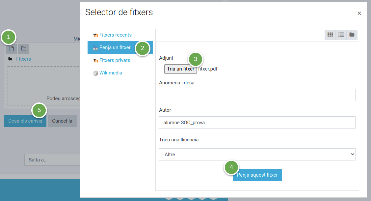The width and height of the screenshot is (371, 201).
Task: Click the Fitxers privats Moodle icon
Action: pyautogui.click(x=95, y=60)
